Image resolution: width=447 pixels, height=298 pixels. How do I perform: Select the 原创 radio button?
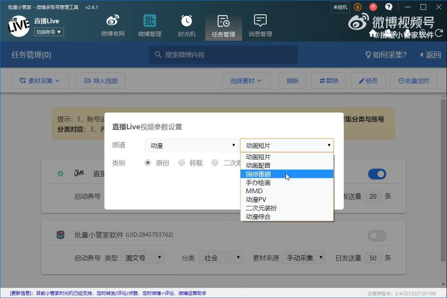click(x=148, y=163)
